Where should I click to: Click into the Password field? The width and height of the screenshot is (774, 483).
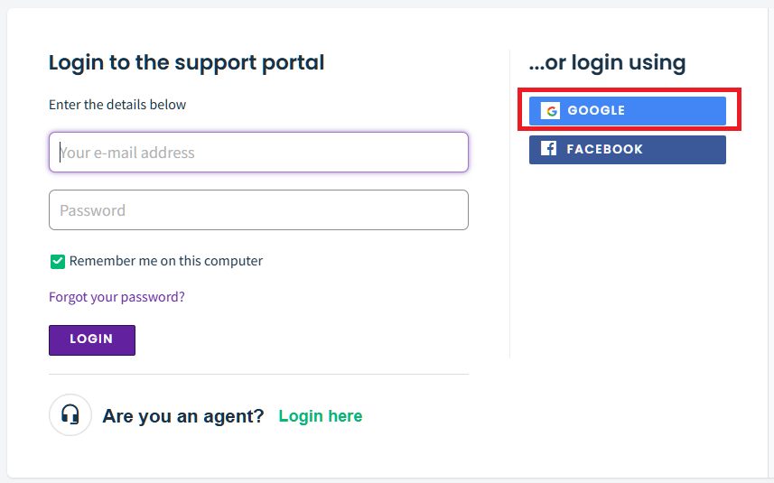tap(258, 210)
